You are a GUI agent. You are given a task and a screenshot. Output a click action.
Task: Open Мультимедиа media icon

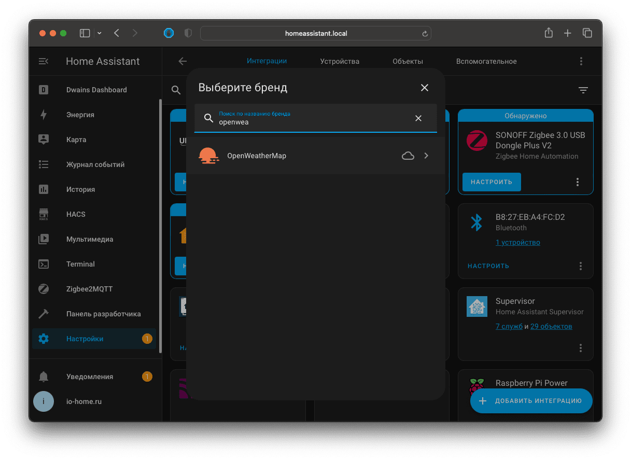click(x=44, y=239)
